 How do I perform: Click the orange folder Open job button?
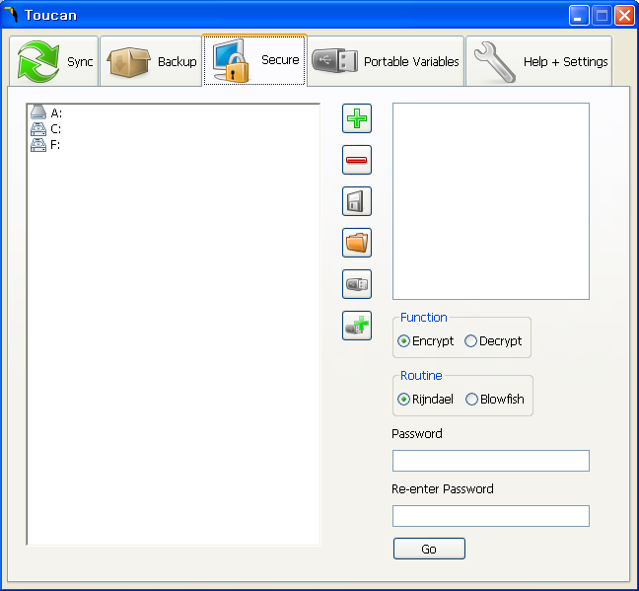tap(357, 243)
